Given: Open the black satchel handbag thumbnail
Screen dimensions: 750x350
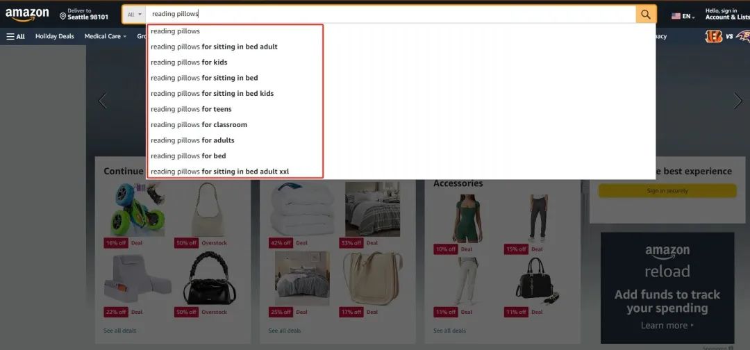Looking at the screenshot, I should click(538, 281).
